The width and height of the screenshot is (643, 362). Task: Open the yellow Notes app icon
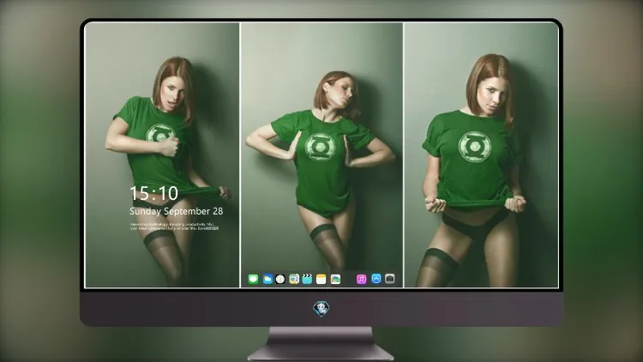click(x=321, y=279)
